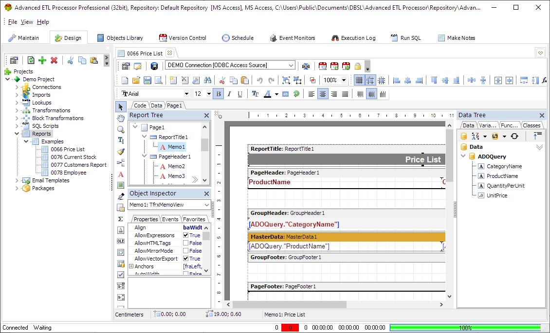Screen dimensions: 550x333
Task: Paste with the clipboard icon in designer toolbar
Action: point(245,80)
